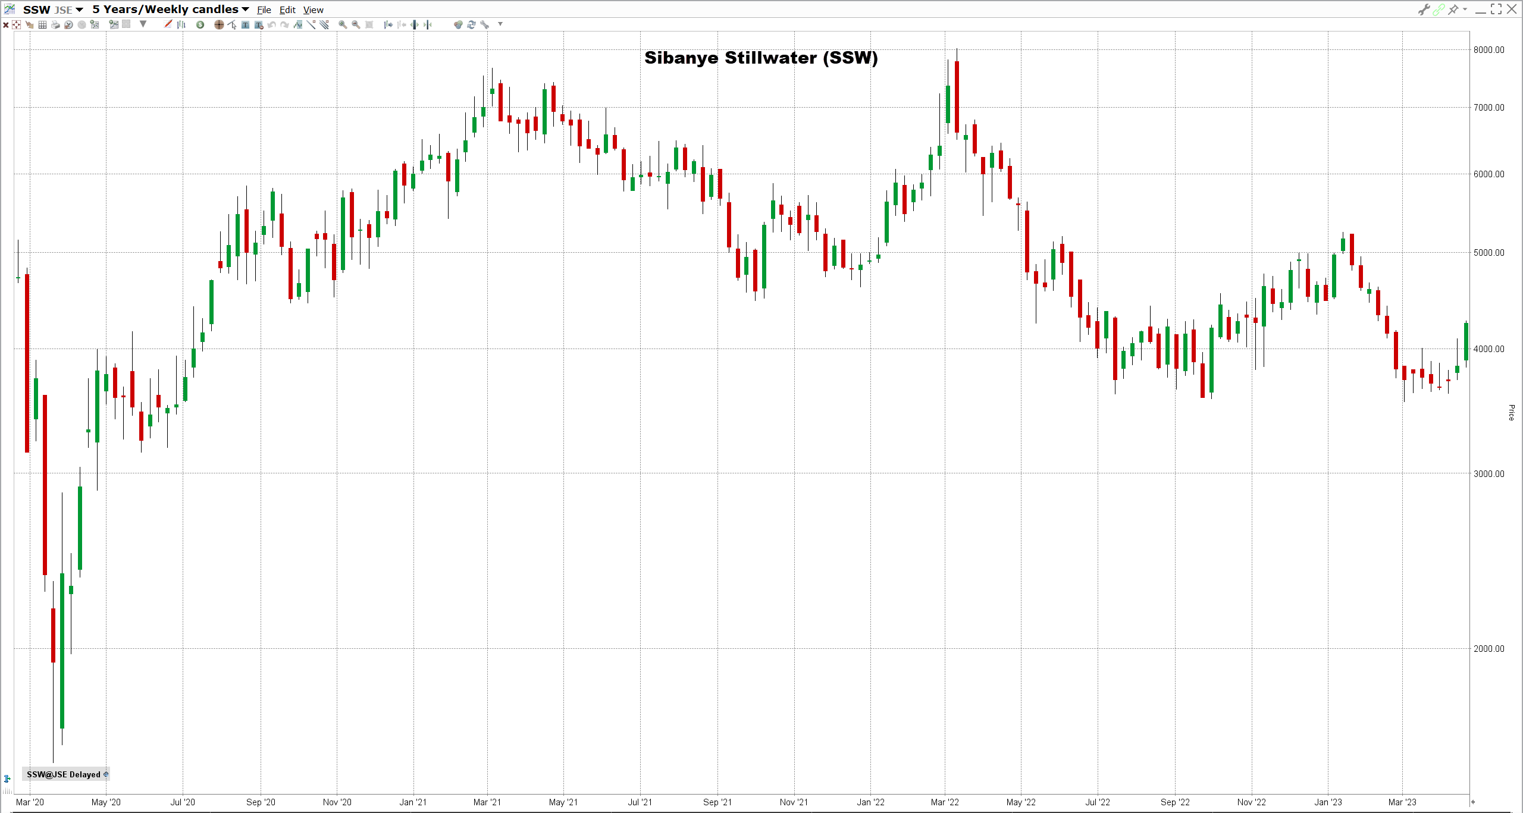The height and width of the screenshot is (813, 1523).
Task: Click the redo arrow icon
Action: (284, 24)
